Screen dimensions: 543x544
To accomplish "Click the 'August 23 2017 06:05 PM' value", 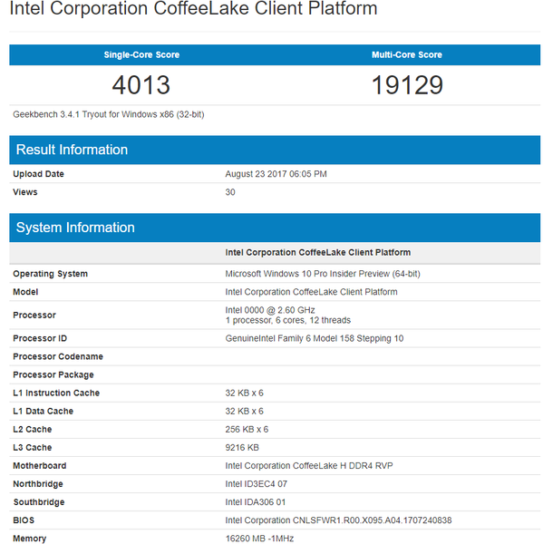I will click(x=276, y=174).
